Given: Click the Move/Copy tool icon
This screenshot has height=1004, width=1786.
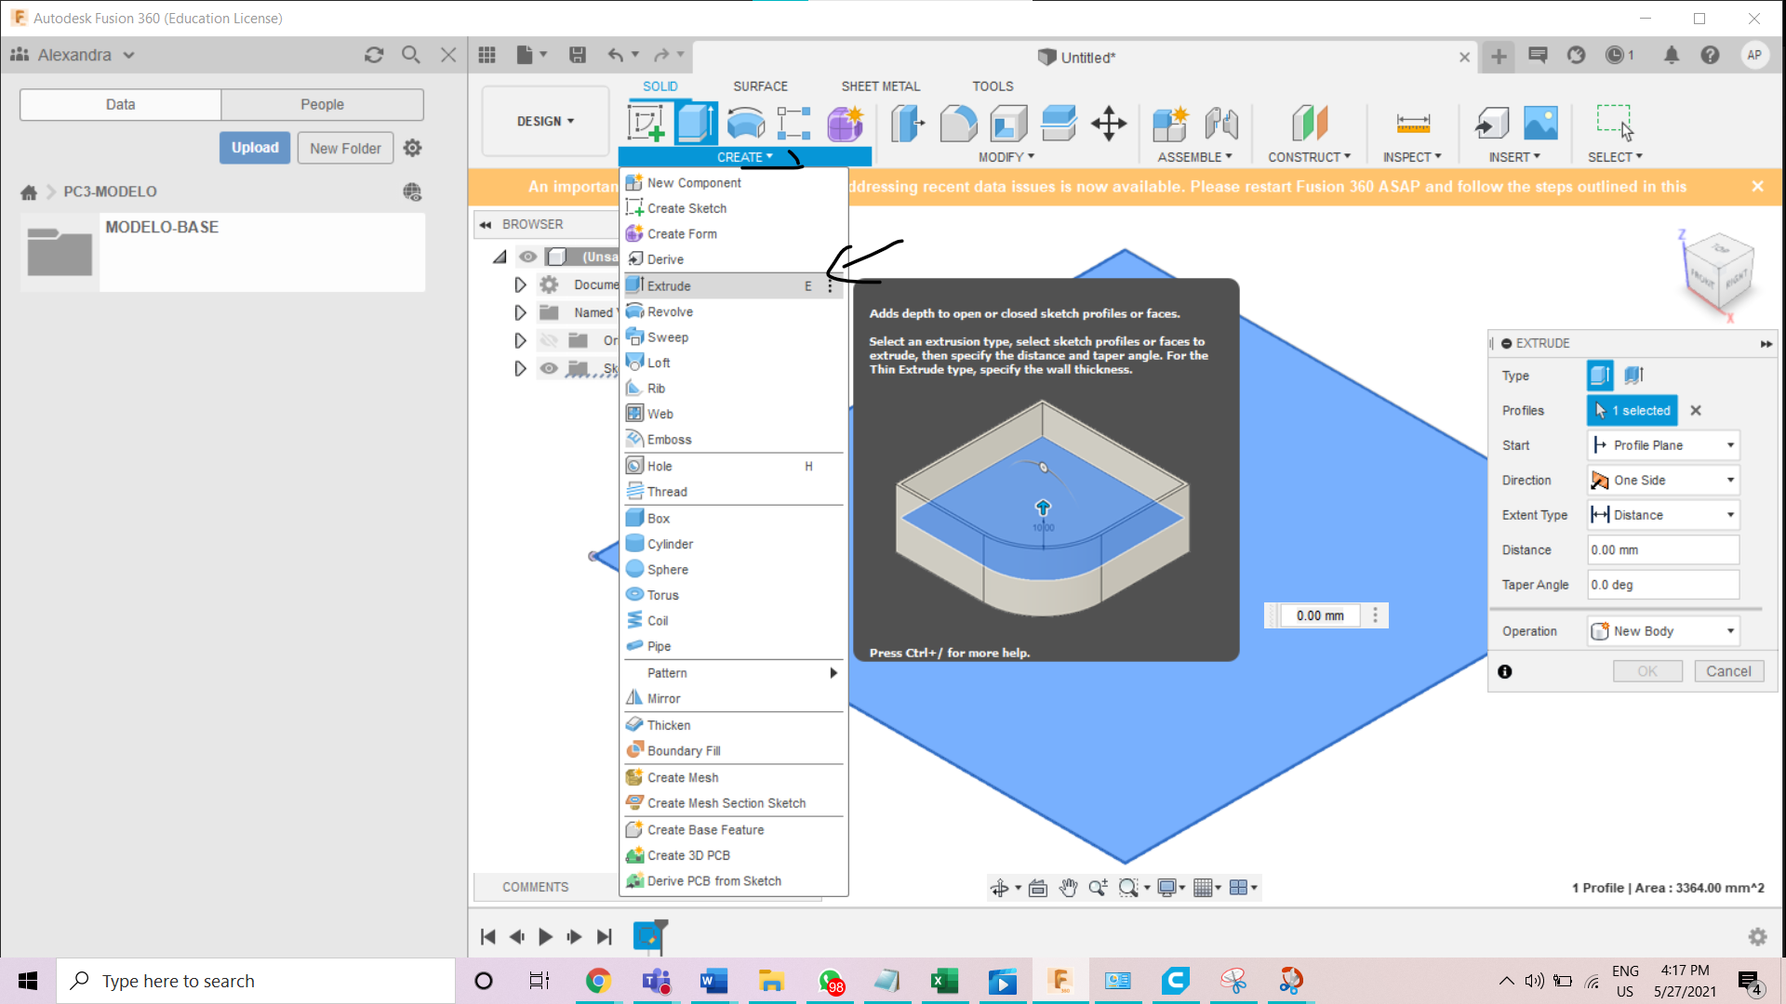Looking at the screenshot, I should (1108, 123).
